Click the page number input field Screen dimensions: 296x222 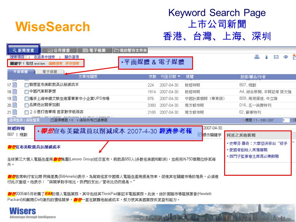pos(286,120)
